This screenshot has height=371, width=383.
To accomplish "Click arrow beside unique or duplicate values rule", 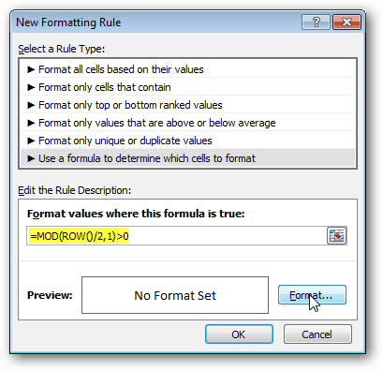I will (x=31, y=141).
